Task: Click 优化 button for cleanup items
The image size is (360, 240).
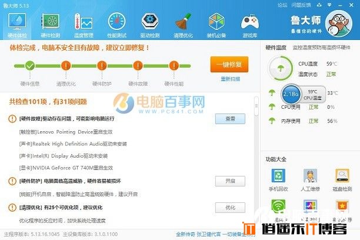Action: [230, 208]
